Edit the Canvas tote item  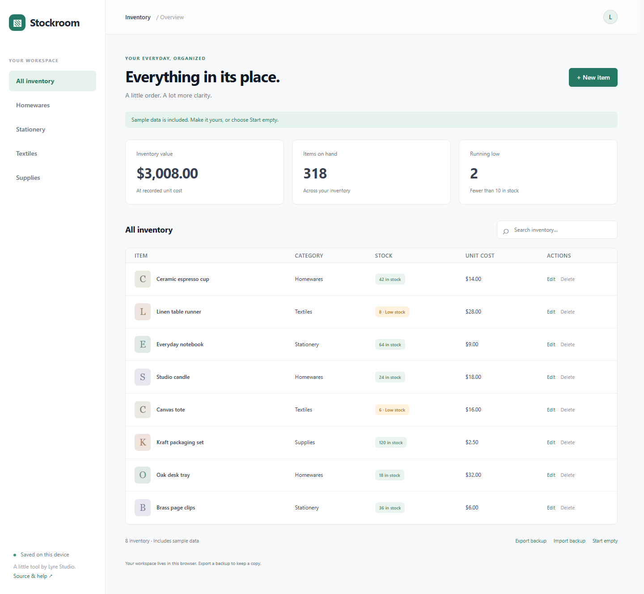pos(551,410)
